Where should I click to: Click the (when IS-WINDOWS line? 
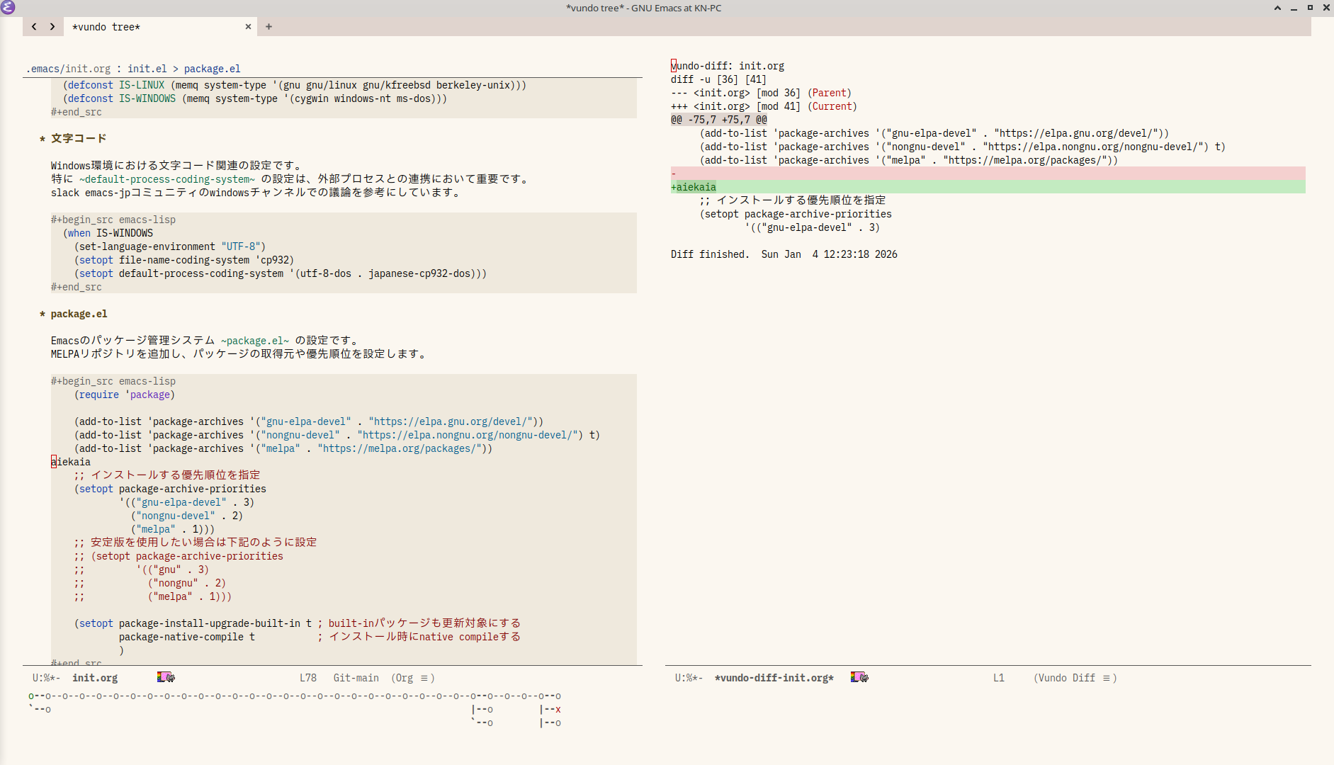click(108, 233)
